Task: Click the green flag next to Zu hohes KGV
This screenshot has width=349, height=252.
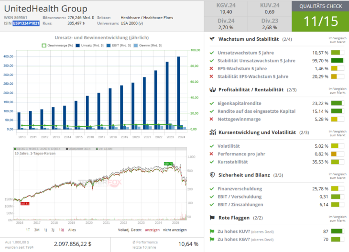Action: coord(212,239)
